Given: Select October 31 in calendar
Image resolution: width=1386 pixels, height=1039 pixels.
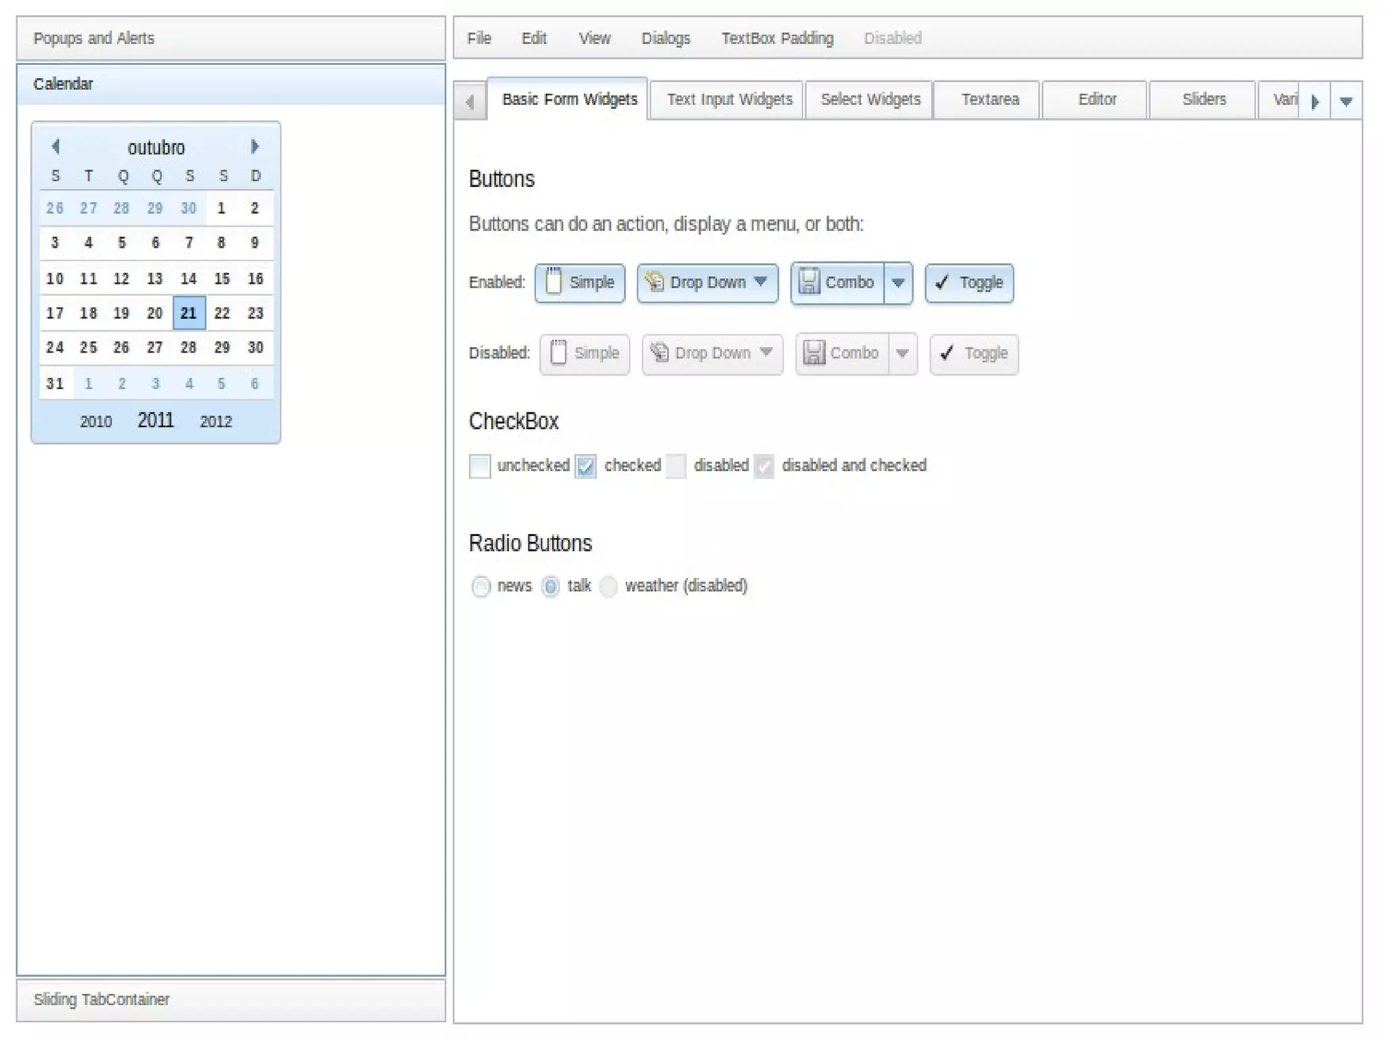Looking at the screenshot, I should click(55, 383).
